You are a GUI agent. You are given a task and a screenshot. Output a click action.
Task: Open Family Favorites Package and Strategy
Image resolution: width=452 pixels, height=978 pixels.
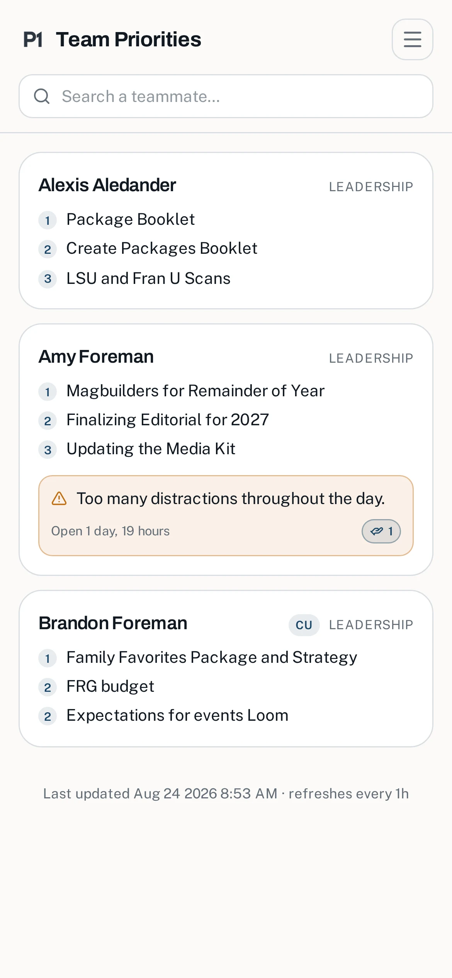coord(212,657)
